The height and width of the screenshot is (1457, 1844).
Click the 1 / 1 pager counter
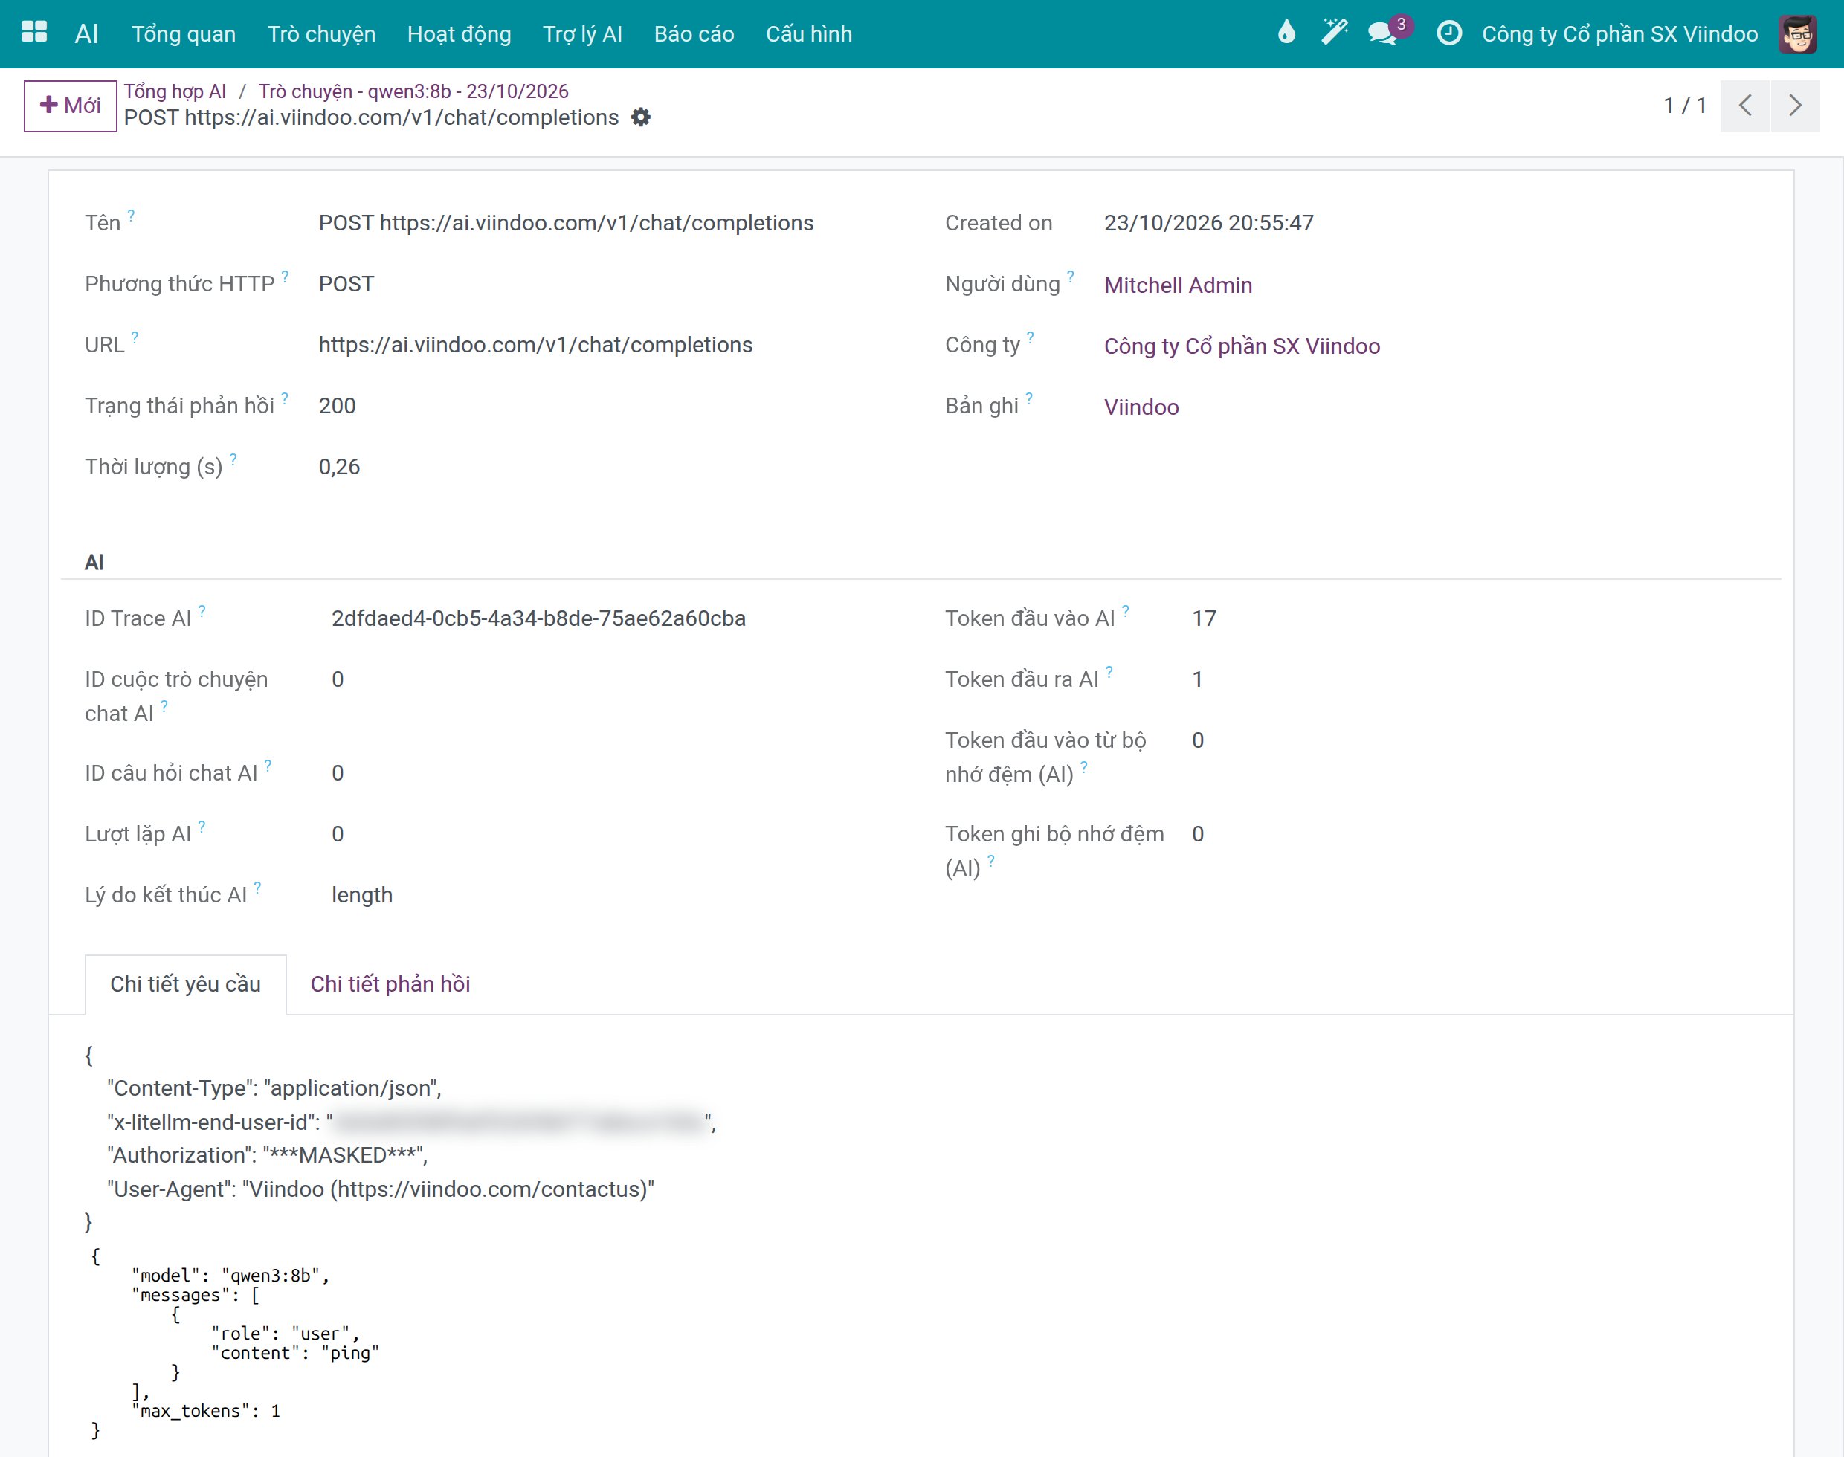(1684, 106)
